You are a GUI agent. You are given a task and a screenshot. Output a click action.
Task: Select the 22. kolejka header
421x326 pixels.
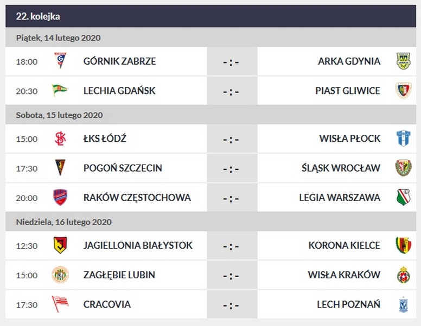coord(38,16)
